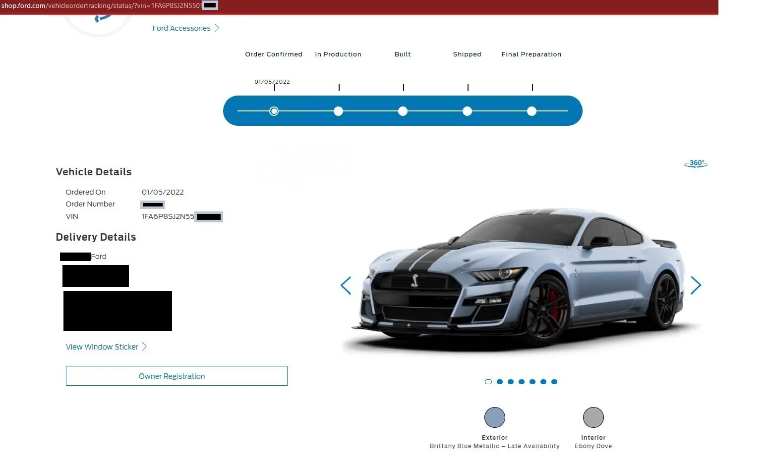Click the Shipped progress dot
Screen dimensions: 768x461
[x=467, y=111]
